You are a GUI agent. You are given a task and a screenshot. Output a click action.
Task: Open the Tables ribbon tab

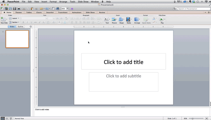point(29,12)
